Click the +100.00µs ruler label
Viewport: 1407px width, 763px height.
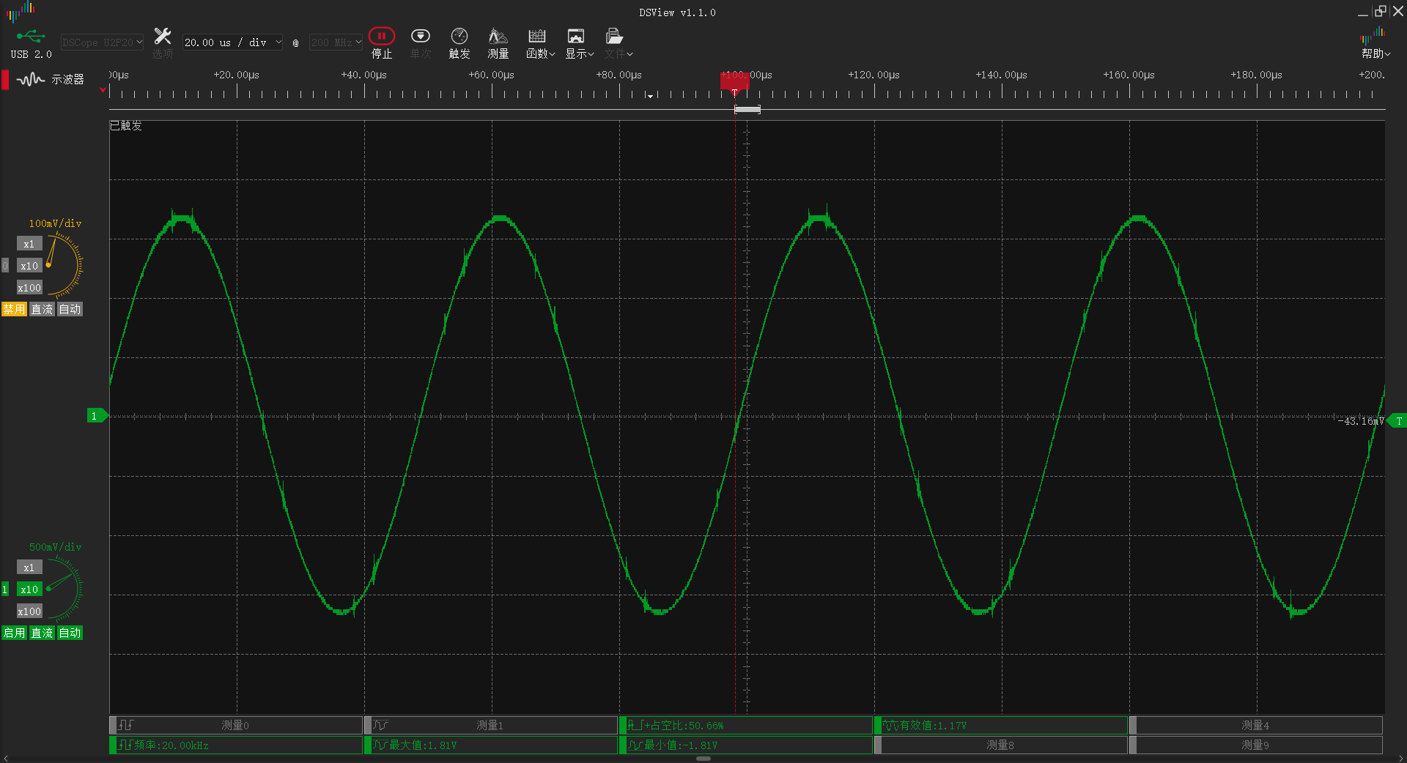[x=747, y=75]
